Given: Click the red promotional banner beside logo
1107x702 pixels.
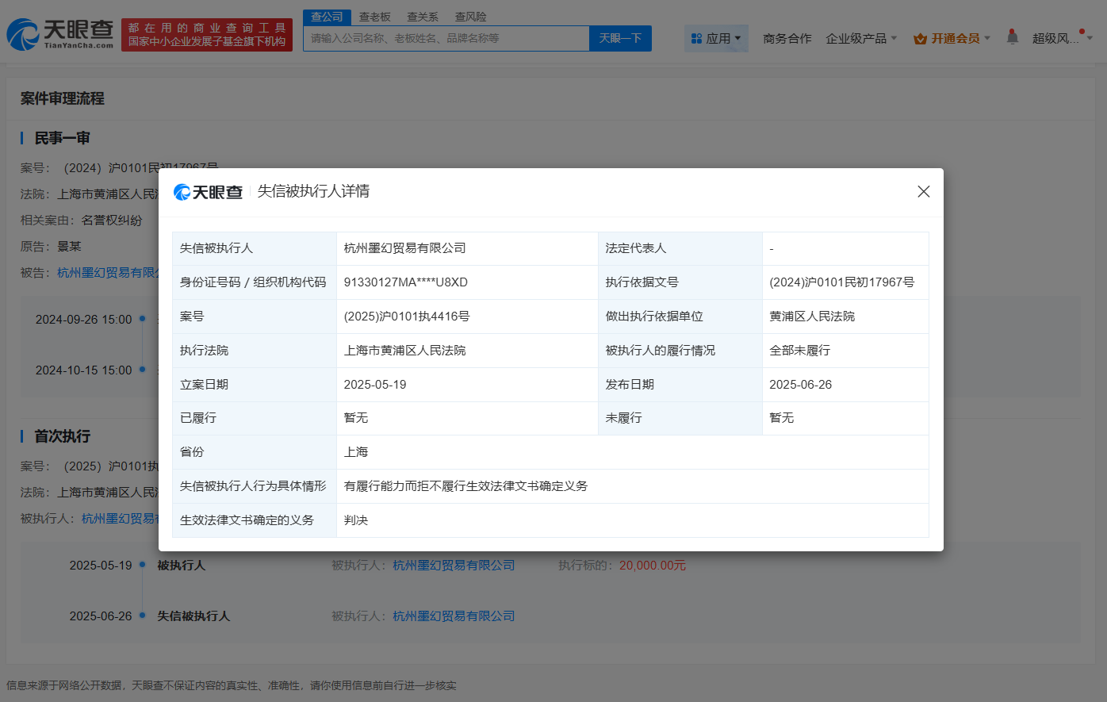Looking at the screenshot, I should coord(207,35).
